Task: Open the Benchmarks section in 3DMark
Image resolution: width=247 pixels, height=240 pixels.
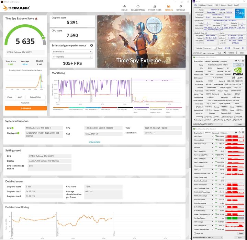Action: click(138, 8)
